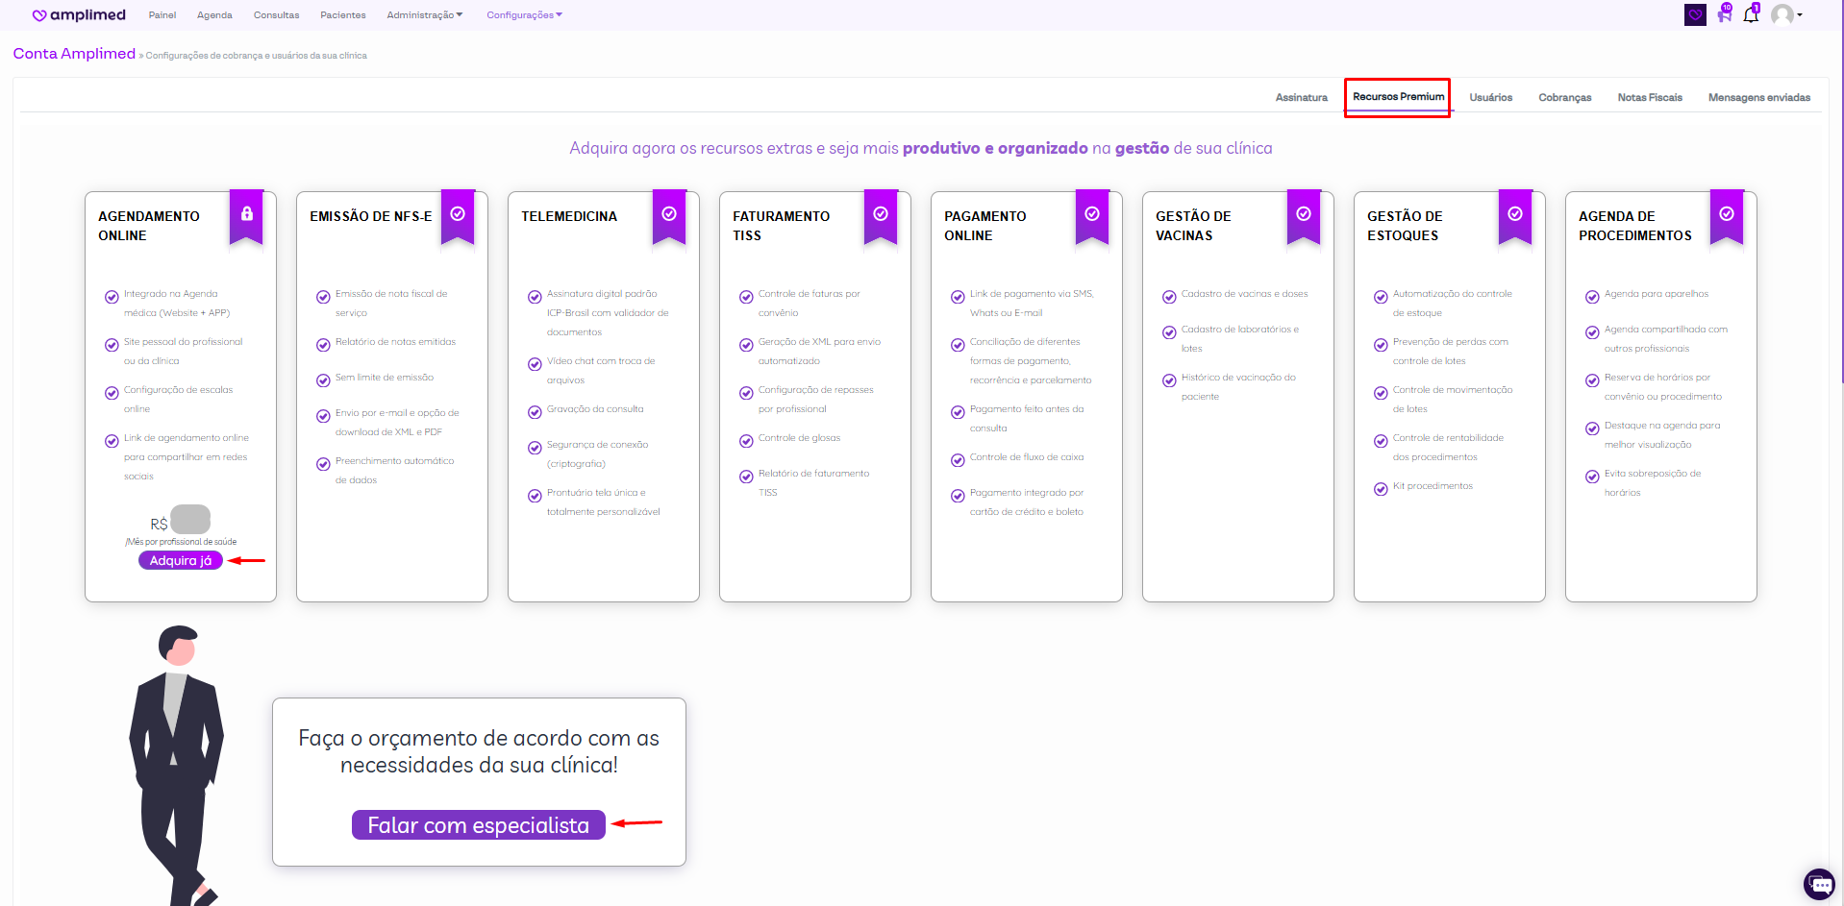
Task: Open the user avatar dropdown
Action: 1786,15
